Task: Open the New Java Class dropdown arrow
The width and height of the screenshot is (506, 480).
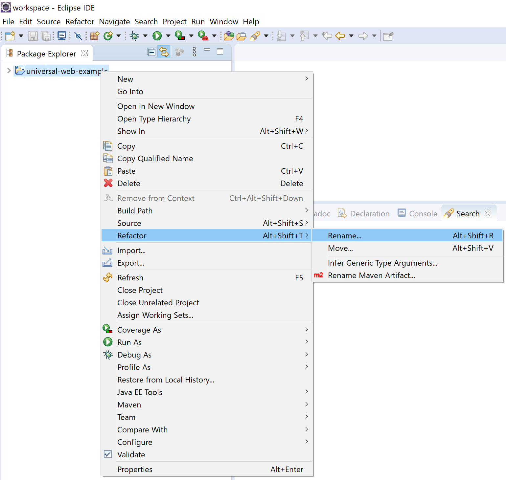Action: [119, 36]
